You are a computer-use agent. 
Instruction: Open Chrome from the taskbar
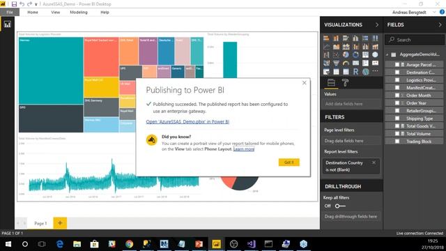click(130, 244)
